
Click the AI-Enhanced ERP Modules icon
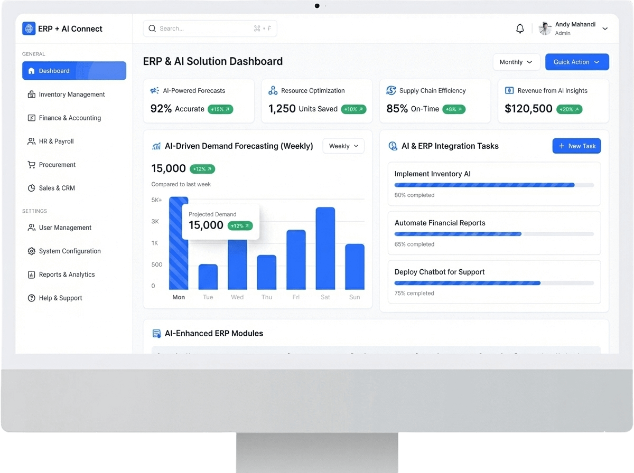pyautogui.click(x=156, y=334)
